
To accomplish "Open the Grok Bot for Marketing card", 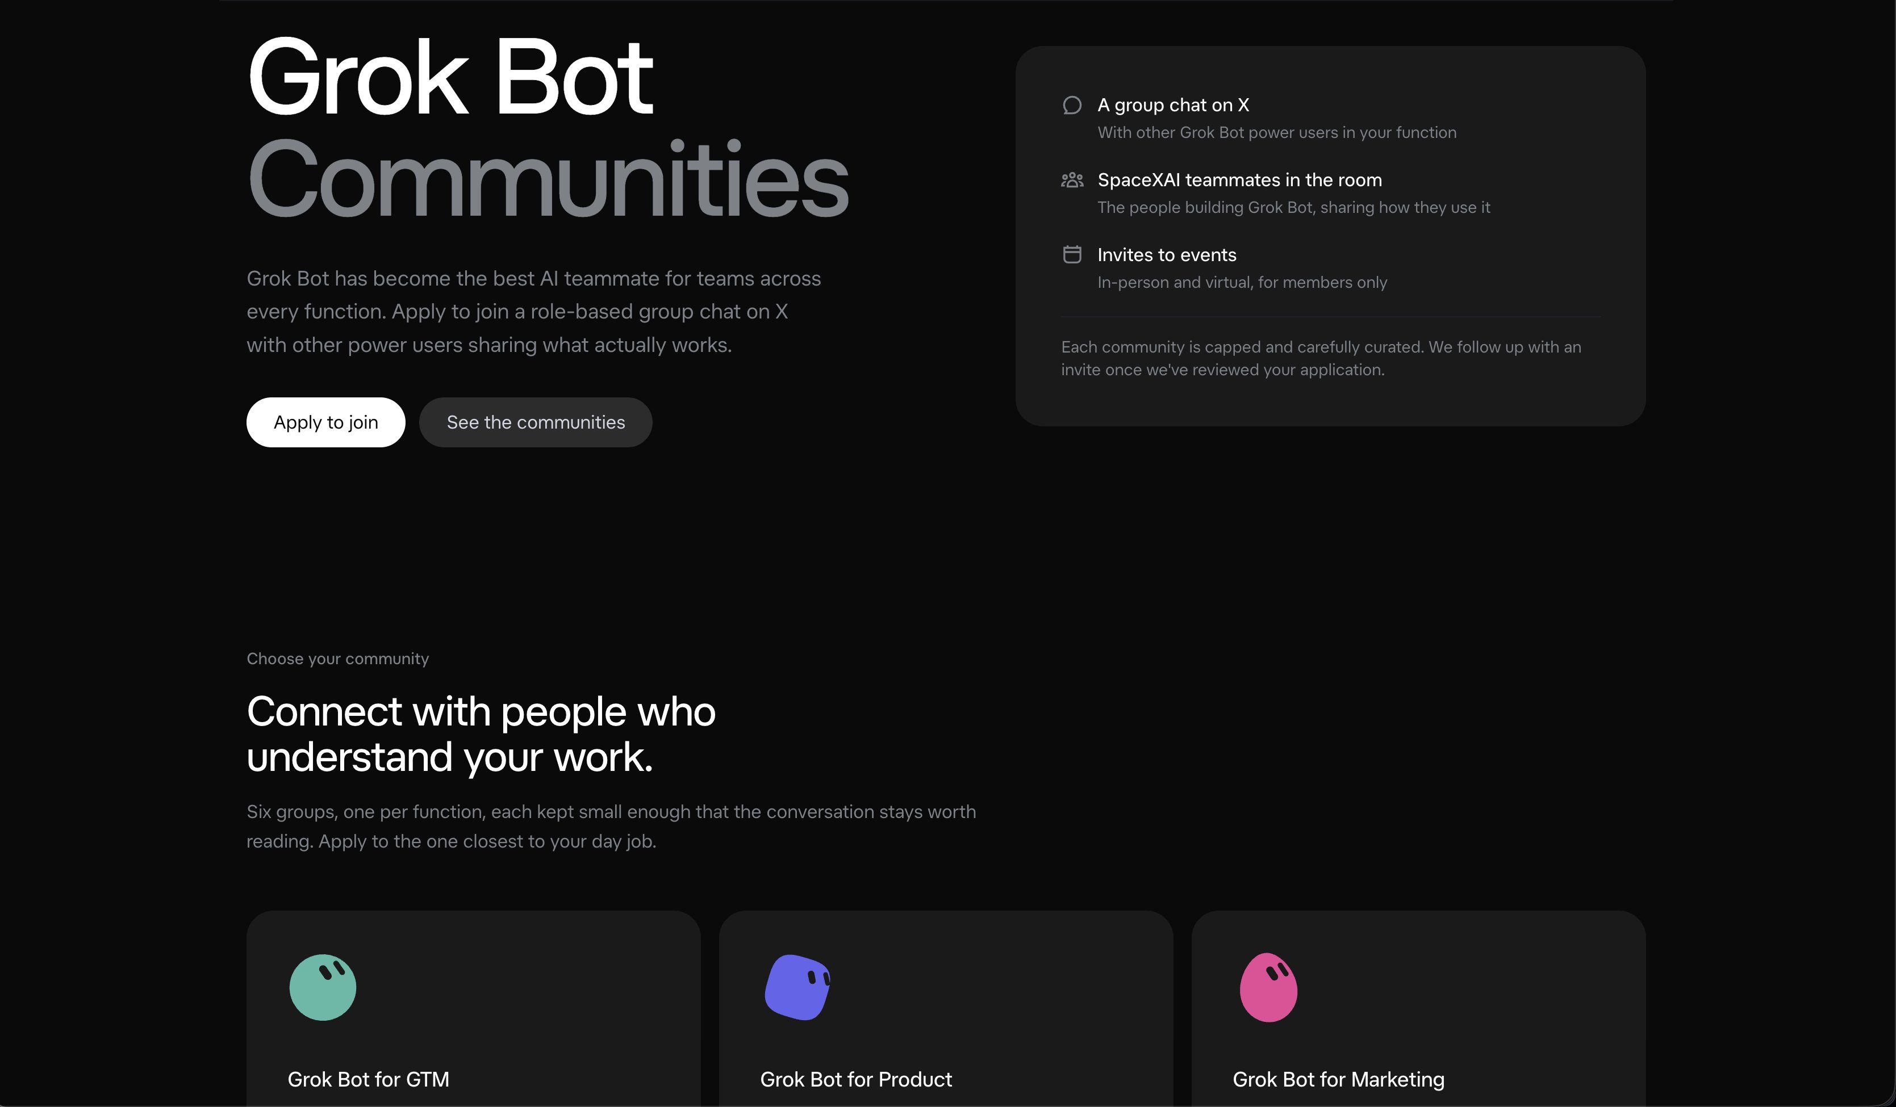I will 1418,1008.
